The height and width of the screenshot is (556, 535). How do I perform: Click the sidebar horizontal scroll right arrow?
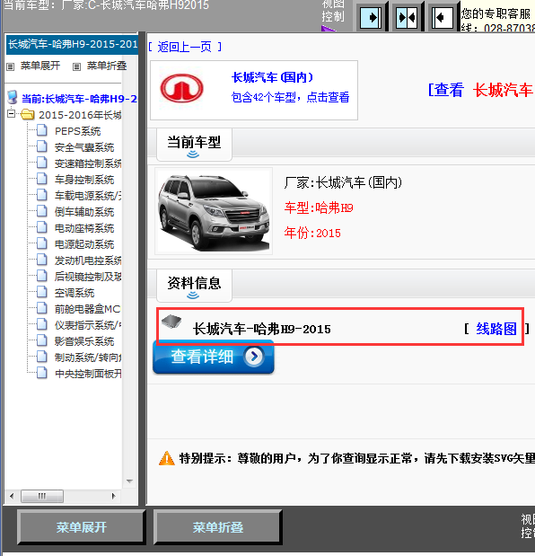pos(113,496)
